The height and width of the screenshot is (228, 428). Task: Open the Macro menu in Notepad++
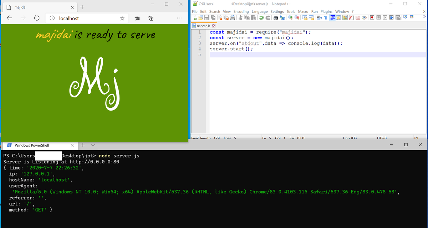(303, 11)
